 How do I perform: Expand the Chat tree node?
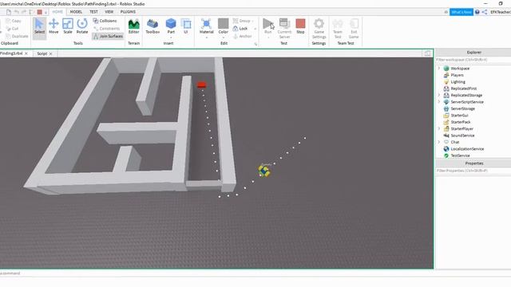pos(439,142)
